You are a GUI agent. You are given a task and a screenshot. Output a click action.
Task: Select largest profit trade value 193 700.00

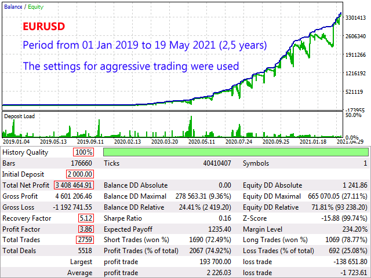215,262
